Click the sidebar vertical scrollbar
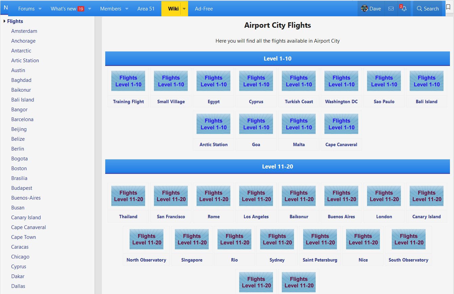454x294 pixels. click(x=98, y=155)
